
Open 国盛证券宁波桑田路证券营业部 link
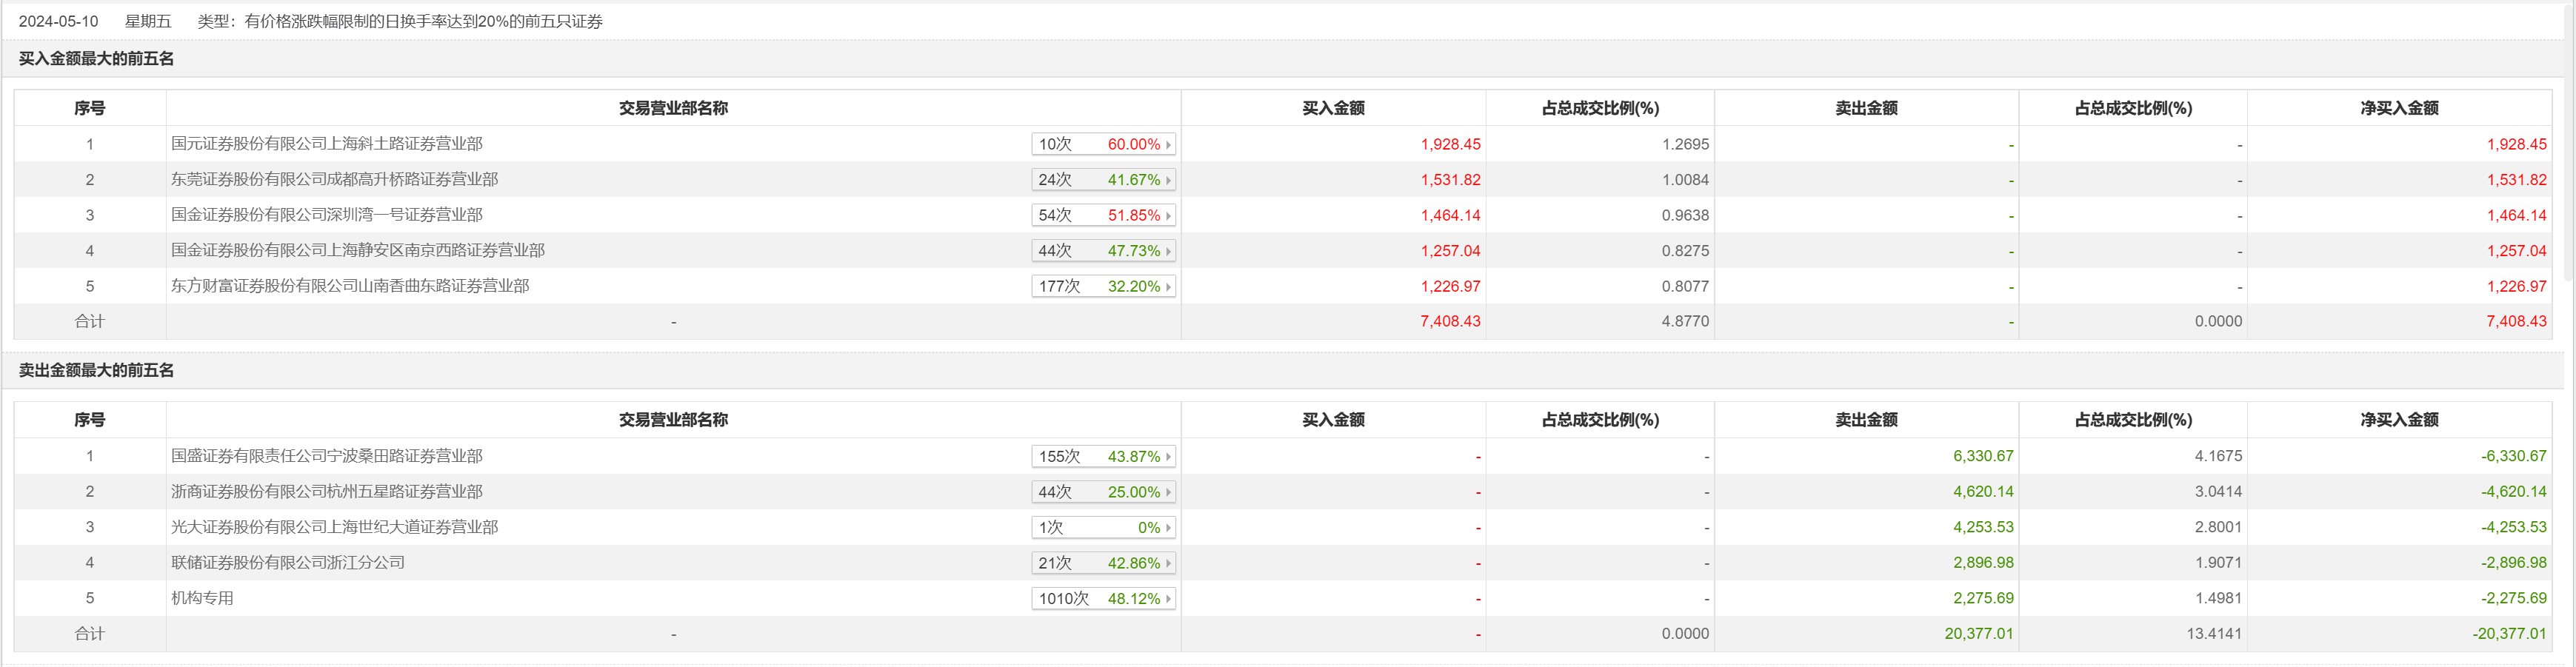click(x=326, y=456)
